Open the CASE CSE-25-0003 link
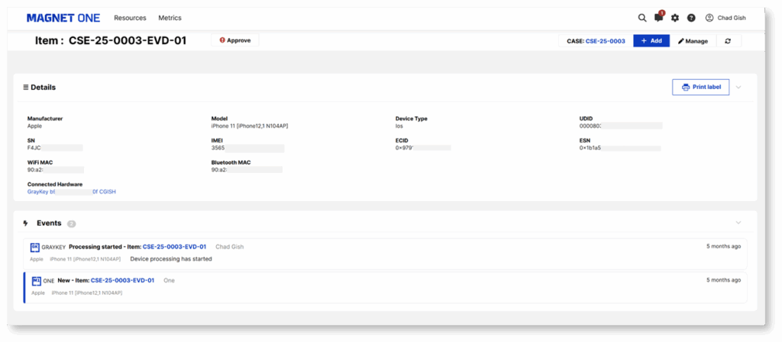The image size is (782, 342). coord(605,41)
